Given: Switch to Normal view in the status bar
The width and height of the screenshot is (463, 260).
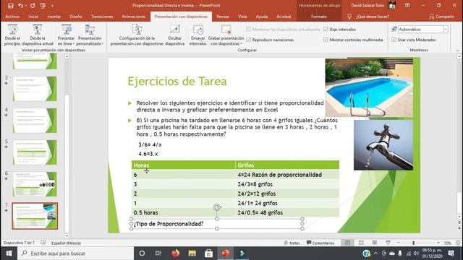Looking at the screenshot, I should [347, 243].
